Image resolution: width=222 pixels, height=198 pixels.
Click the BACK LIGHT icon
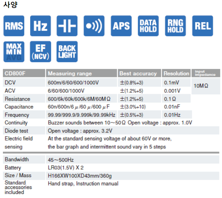point(67,52)
